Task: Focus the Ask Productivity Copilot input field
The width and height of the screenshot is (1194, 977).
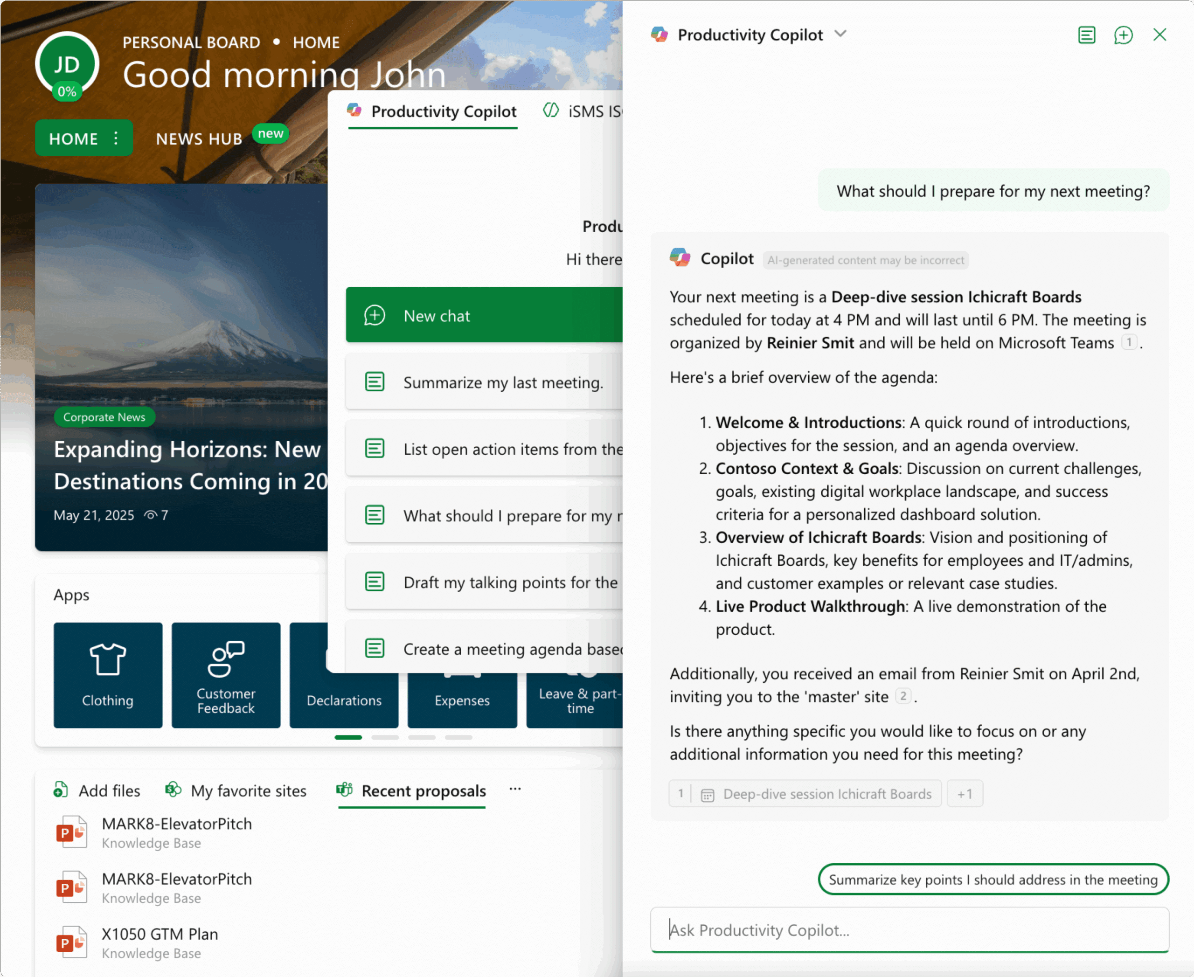Action: tap(909, 930)
